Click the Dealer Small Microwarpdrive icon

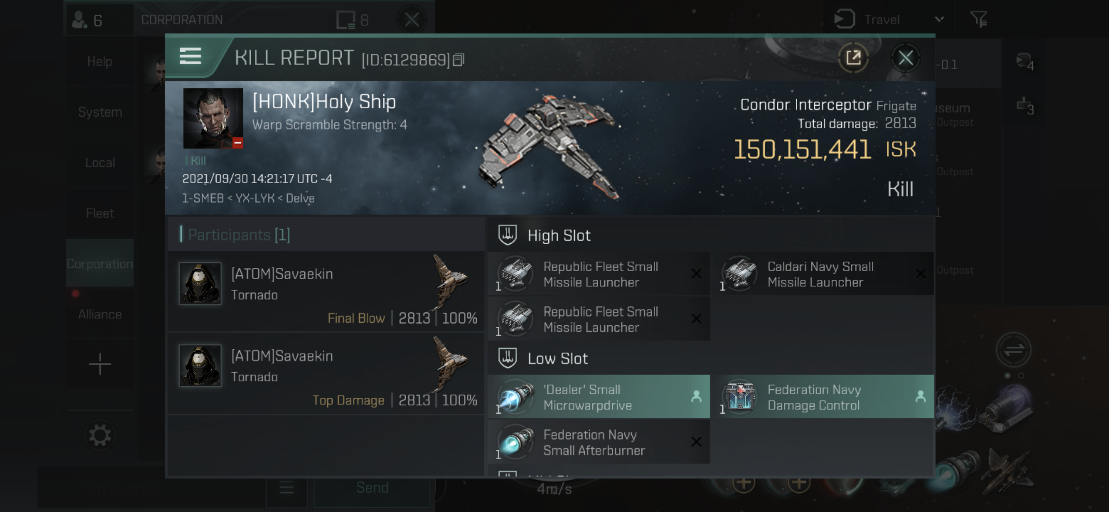click(516, 397)
